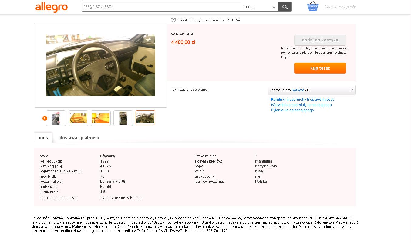Open the shopping basket icon
This screenshot has height=243, width=411.
tap(313, 6)
